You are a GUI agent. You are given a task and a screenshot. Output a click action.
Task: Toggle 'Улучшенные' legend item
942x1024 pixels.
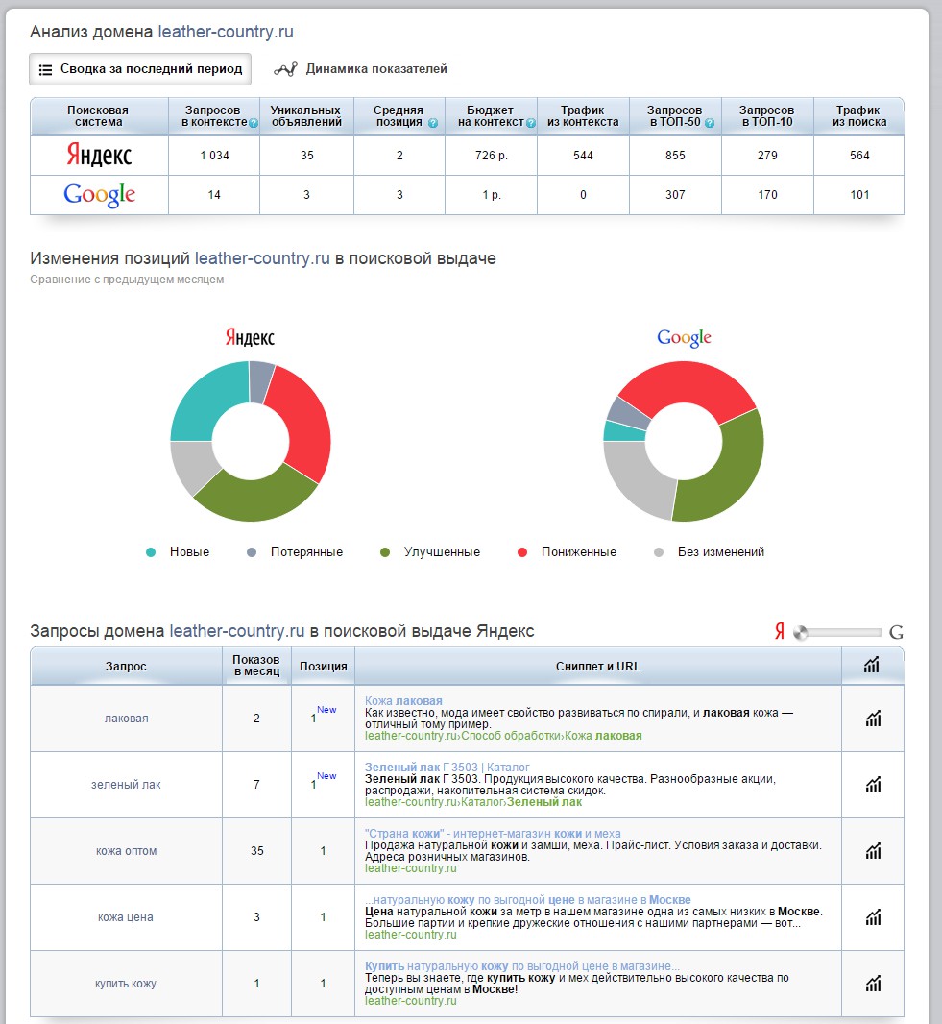(x=430, y=551)
